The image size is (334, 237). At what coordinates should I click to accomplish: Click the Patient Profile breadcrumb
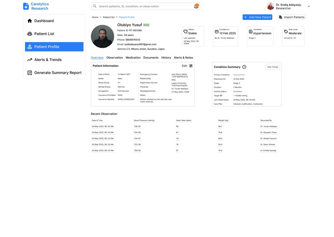coord(127,17)
